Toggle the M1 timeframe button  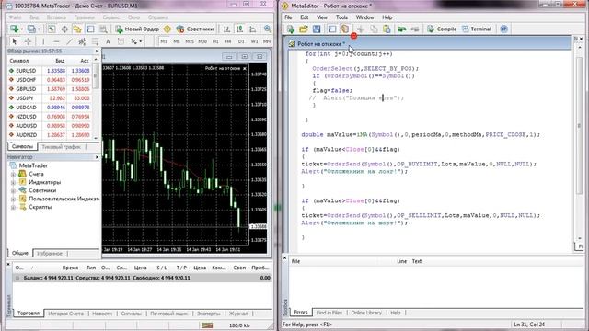click(164, 41)
